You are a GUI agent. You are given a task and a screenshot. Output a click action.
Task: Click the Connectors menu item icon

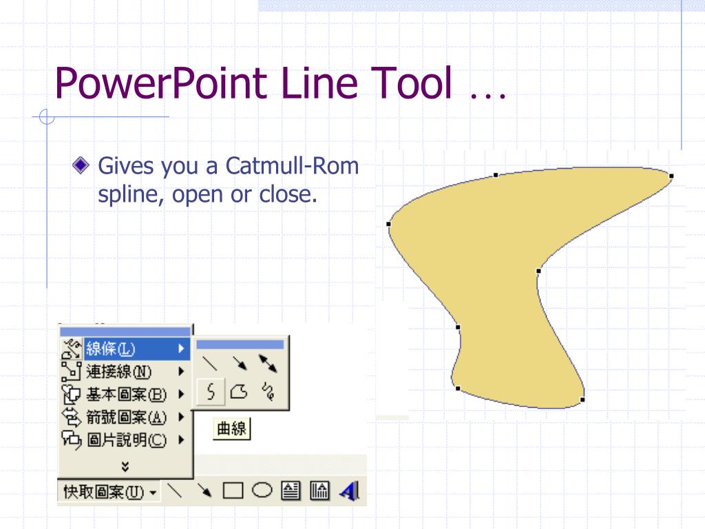click(71, 371)
